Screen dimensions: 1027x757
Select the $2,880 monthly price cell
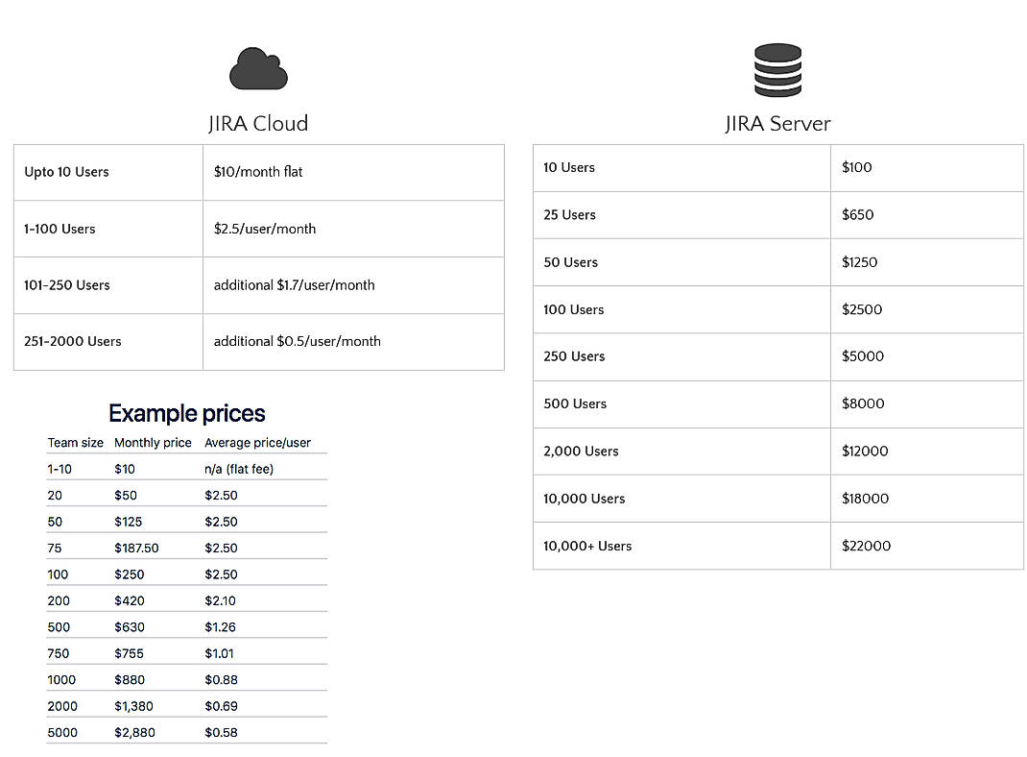pos(133,732)
